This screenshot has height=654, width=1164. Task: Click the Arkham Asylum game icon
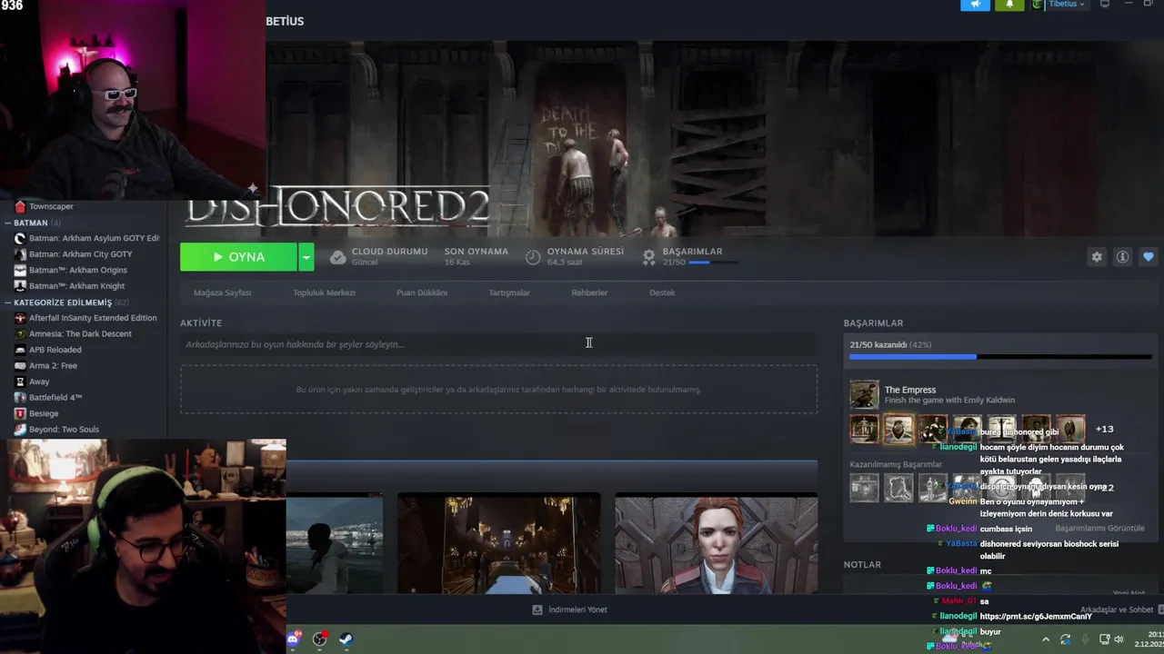(x=20, y=238)
